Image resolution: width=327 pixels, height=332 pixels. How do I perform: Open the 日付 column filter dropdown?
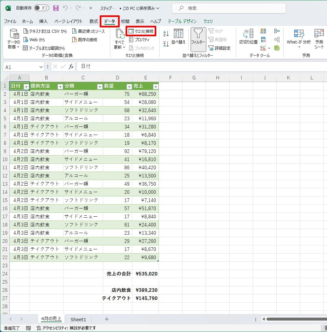tap(26, 87)
